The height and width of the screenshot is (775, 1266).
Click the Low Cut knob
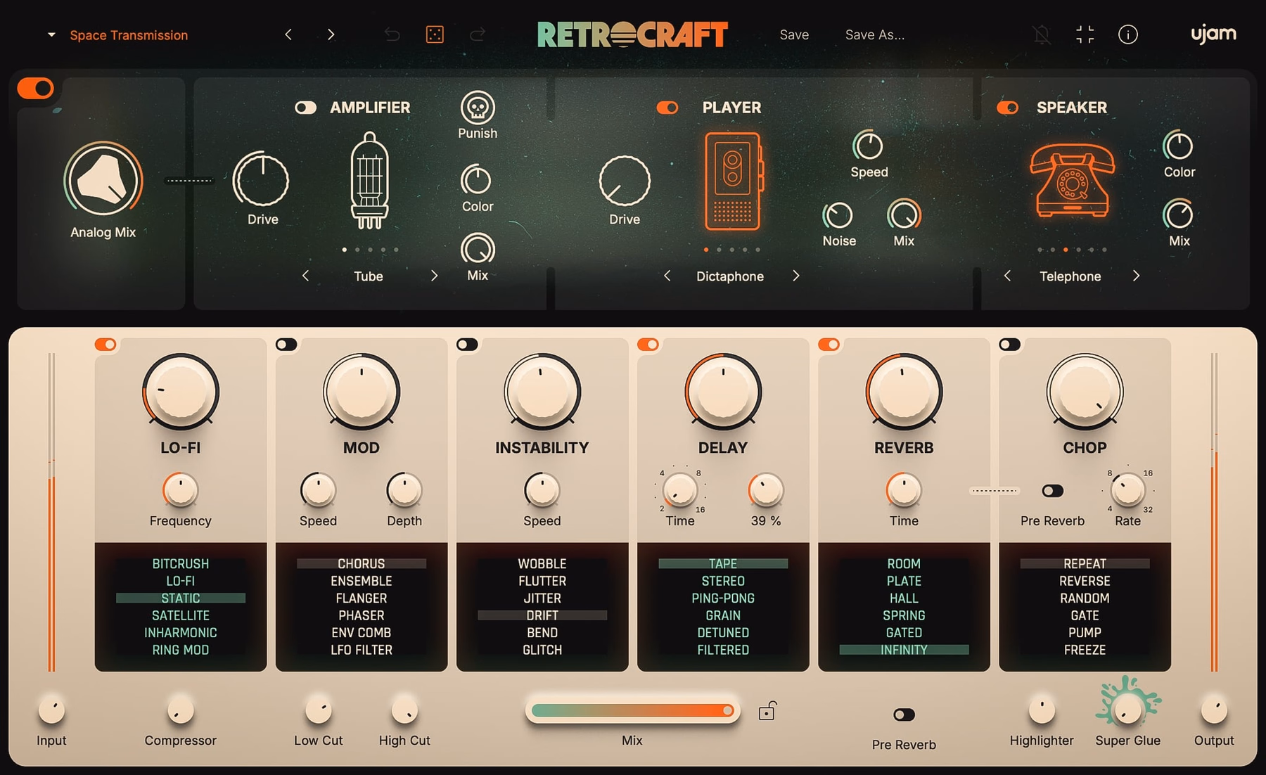[319, 710]
